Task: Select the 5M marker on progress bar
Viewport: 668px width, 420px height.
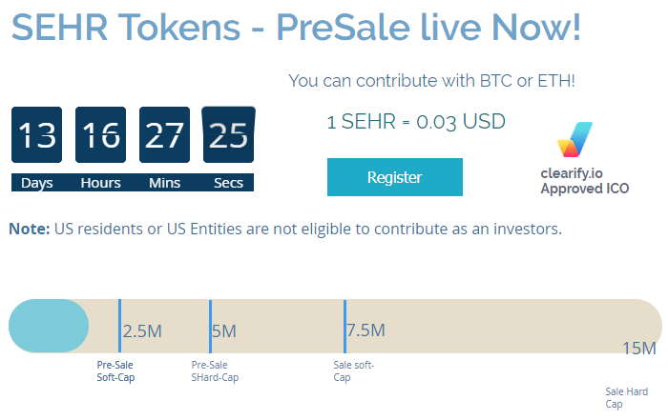Action: pos(223,331)
